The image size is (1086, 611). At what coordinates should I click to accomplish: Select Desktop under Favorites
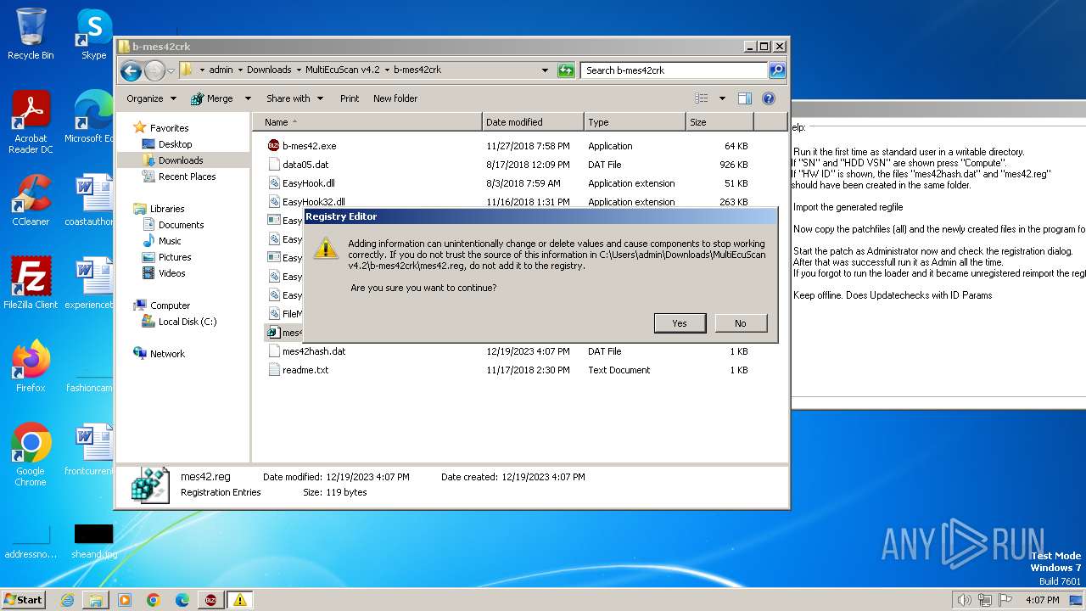pos(175,144)
